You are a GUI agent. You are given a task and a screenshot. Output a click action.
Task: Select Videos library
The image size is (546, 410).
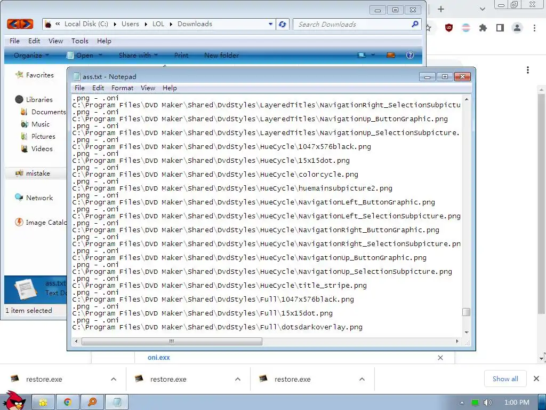(x=42, y=148)
